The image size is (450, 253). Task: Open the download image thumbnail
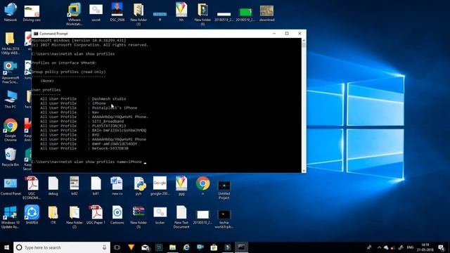click(267, 13)
